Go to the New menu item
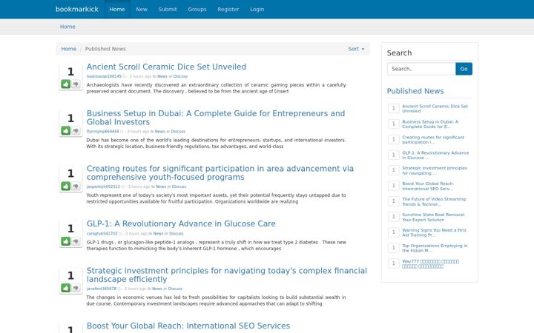This screenshot has width=534, height=333. click(x=142, y=9)
